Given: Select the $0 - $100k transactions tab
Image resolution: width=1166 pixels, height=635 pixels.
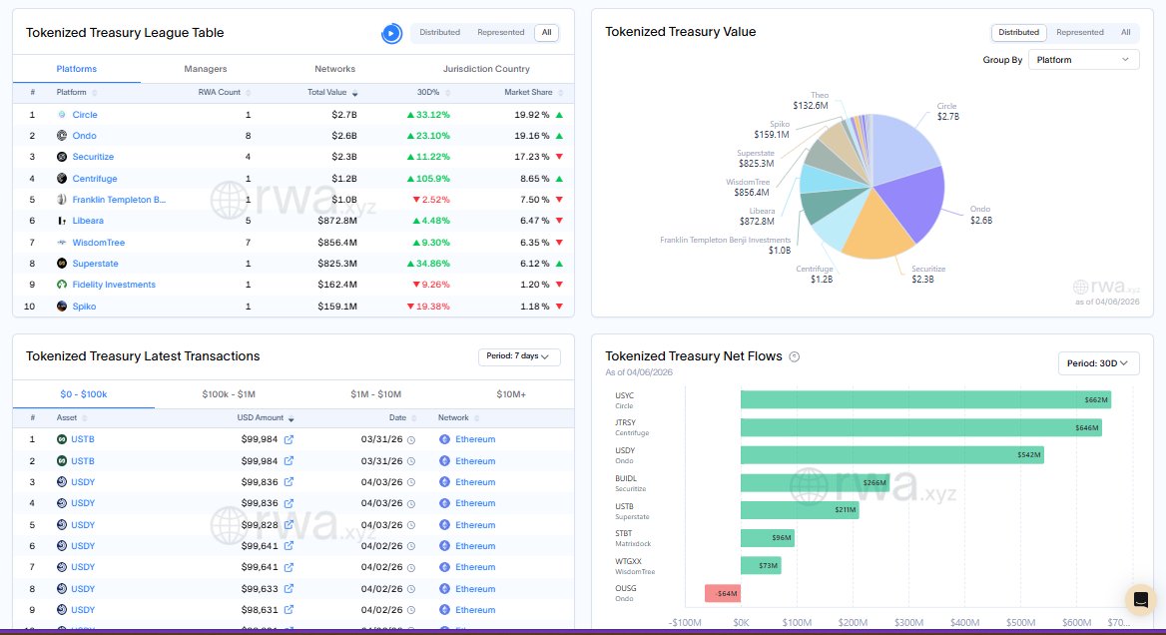Looking at the screenshot, I should pos(83,394).
